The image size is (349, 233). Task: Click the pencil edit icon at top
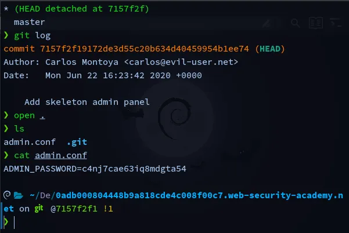[x=267, y=23]
